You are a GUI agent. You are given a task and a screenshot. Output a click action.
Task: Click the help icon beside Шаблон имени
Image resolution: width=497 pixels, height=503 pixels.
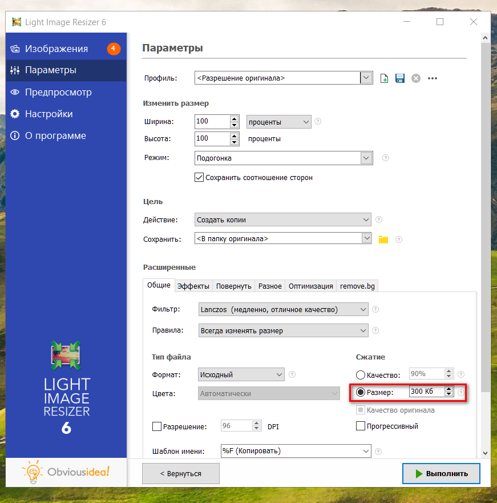378,452
